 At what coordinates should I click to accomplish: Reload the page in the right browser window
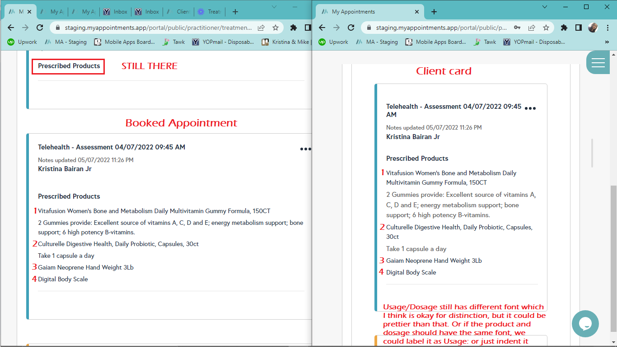coord(351,28)
